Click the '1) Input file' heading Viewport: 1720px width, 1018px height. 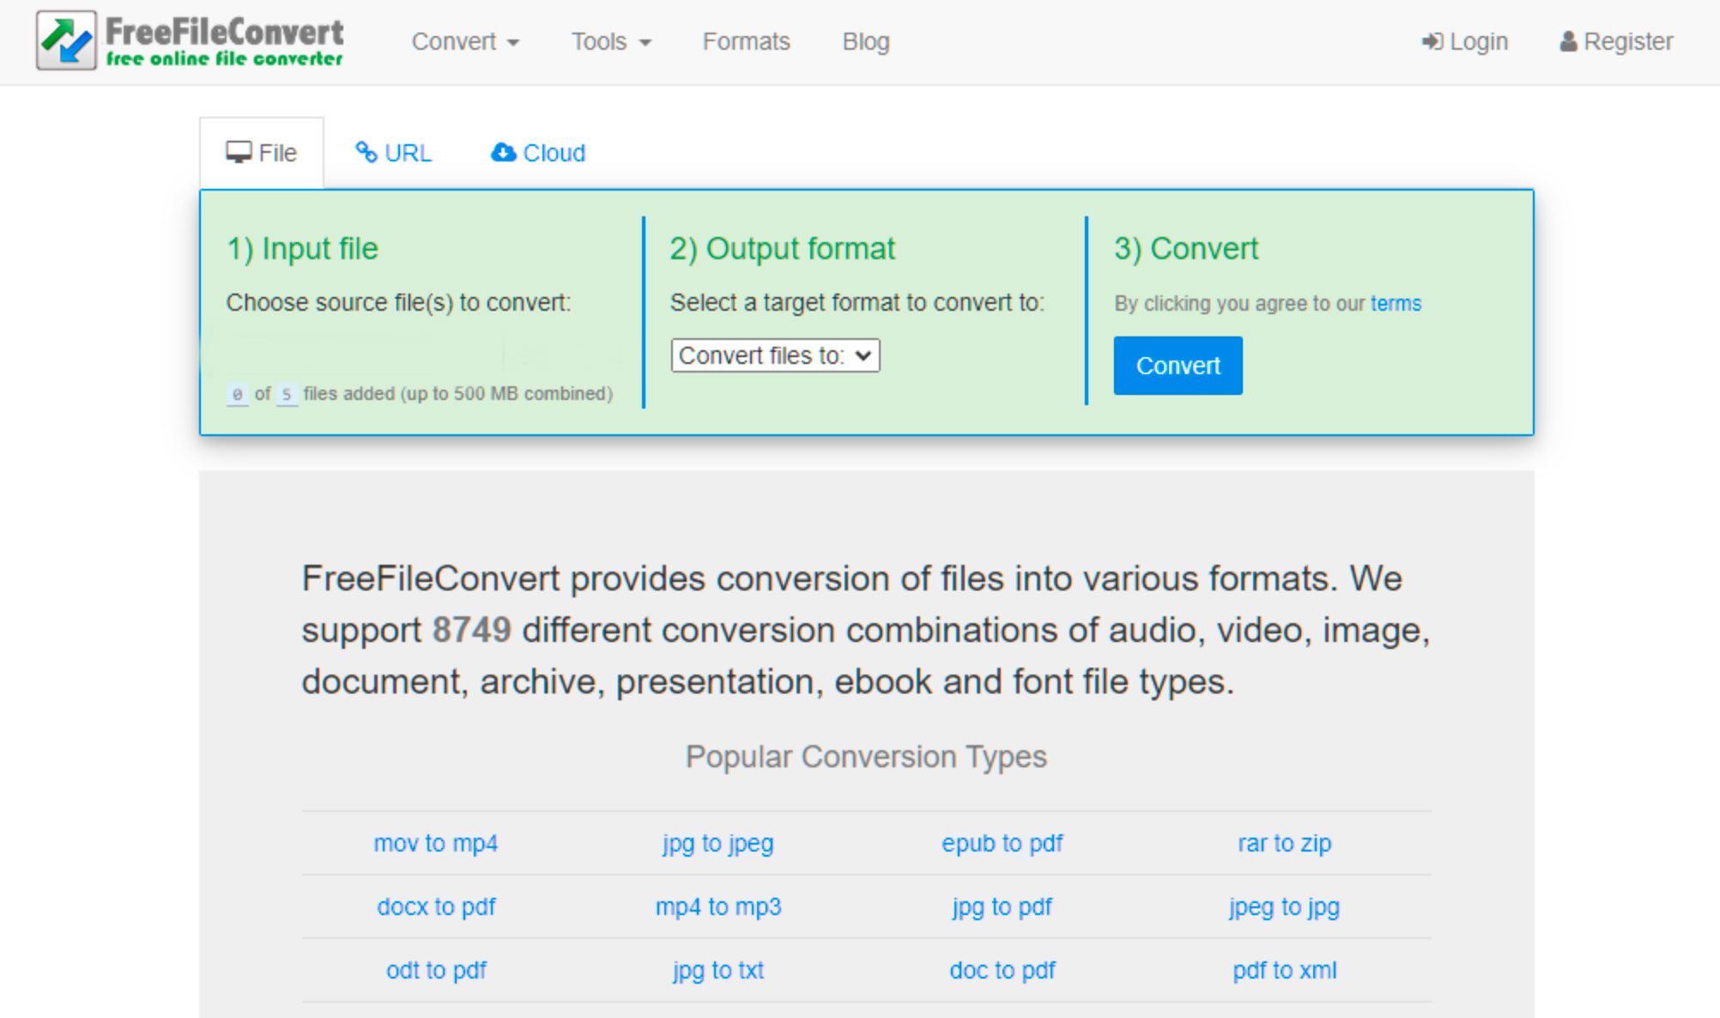tap(302, 249)
